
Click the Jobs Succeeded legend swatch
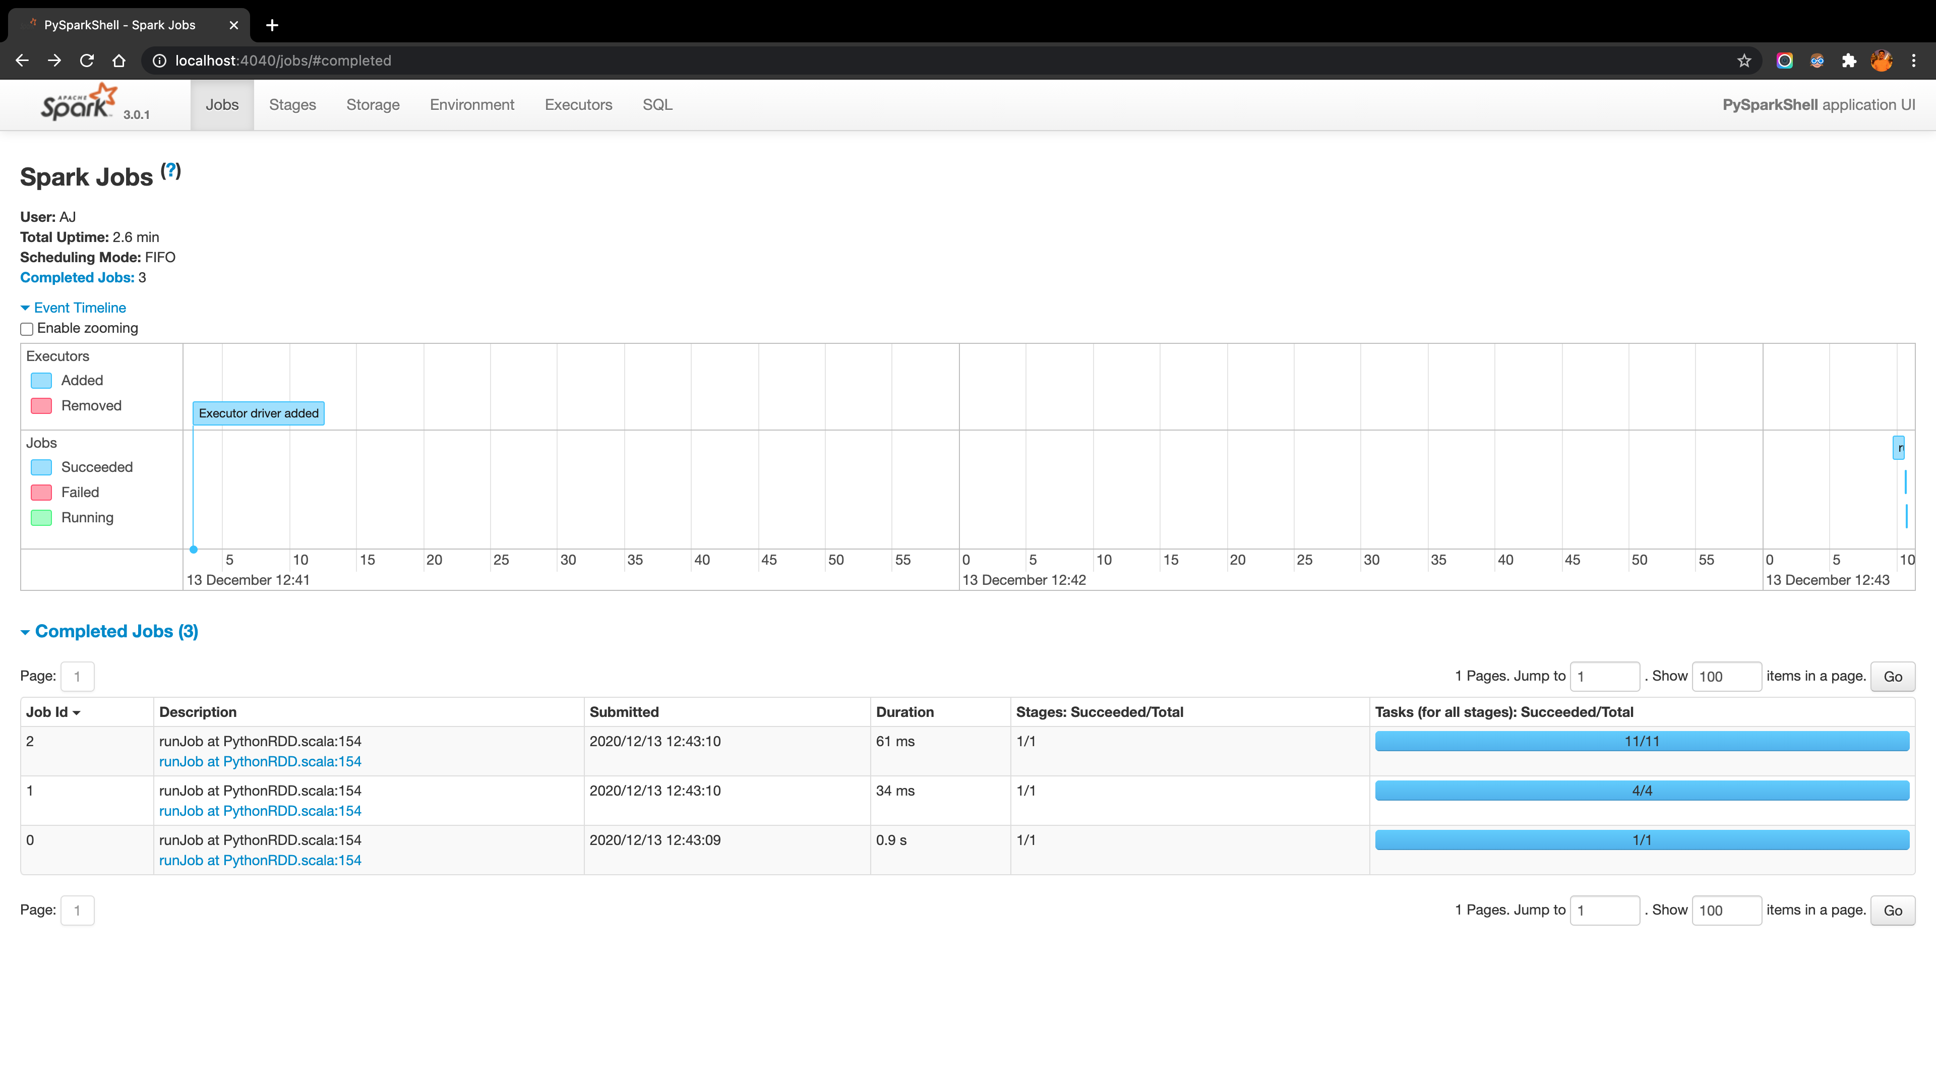click(41, 467)
